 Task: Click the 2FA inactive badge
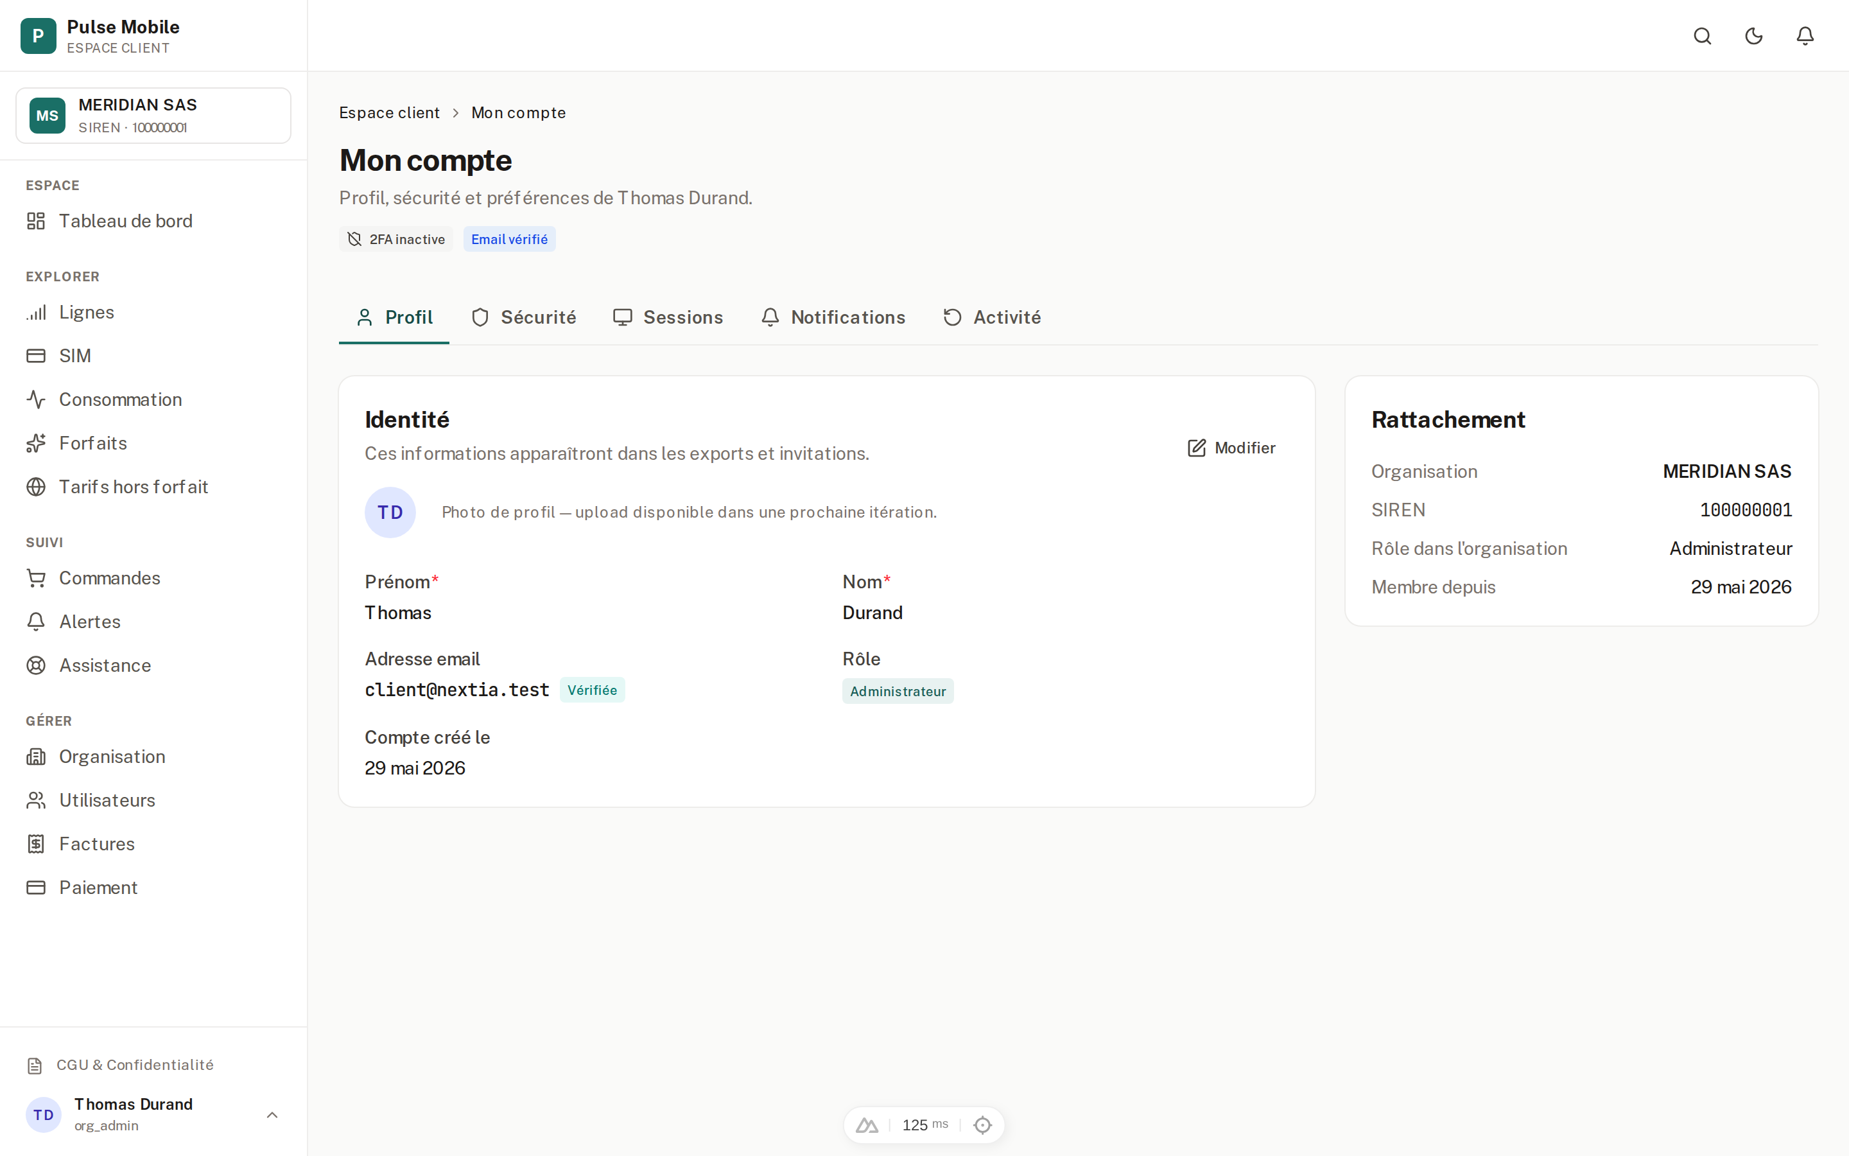coord(397,240)
